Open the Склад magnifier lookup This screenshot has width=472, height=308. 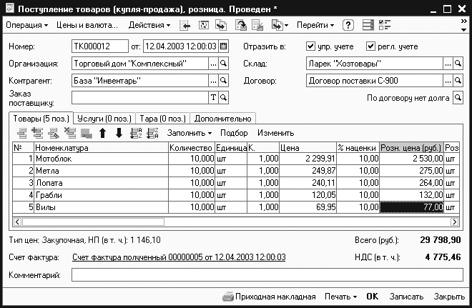click(x=458, y=64)
